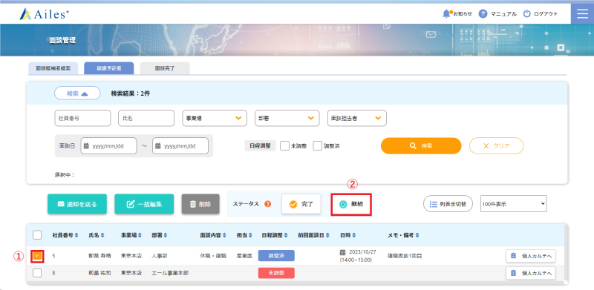
Task: Uncheck the row checkbox for employee 5
Action: [37, 256]
